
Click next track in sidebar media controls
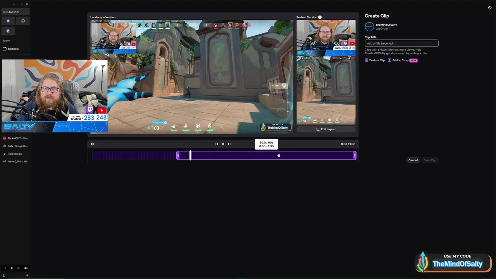(18, 268)
